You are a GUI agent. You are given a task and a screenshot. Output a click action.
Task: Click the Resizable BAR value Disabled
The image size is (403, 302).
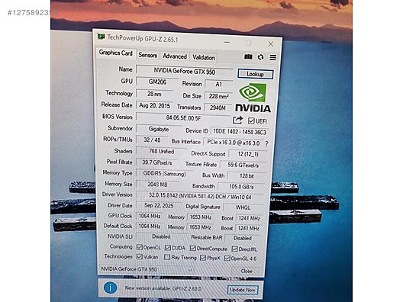[243, 238]
